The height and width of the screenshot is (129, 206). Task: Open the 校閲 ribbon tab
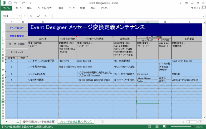[x=82, y=8]
